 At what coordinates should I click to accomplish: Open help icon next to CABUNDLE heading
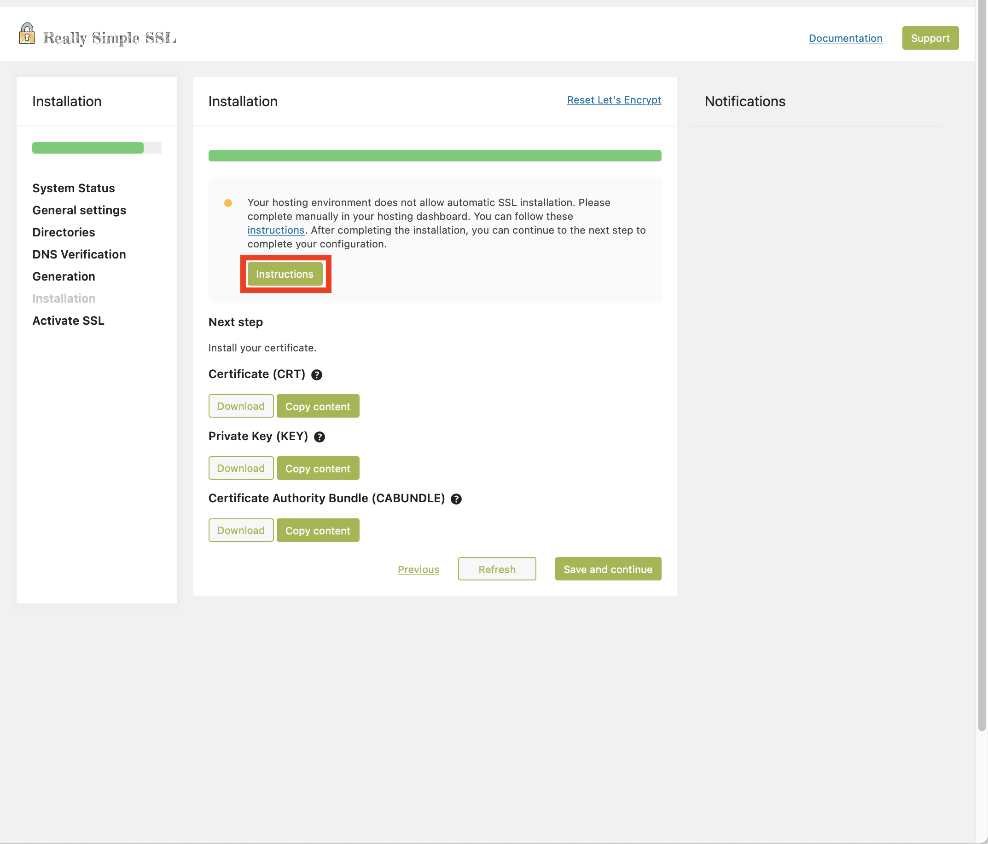(x=456, y=499)
